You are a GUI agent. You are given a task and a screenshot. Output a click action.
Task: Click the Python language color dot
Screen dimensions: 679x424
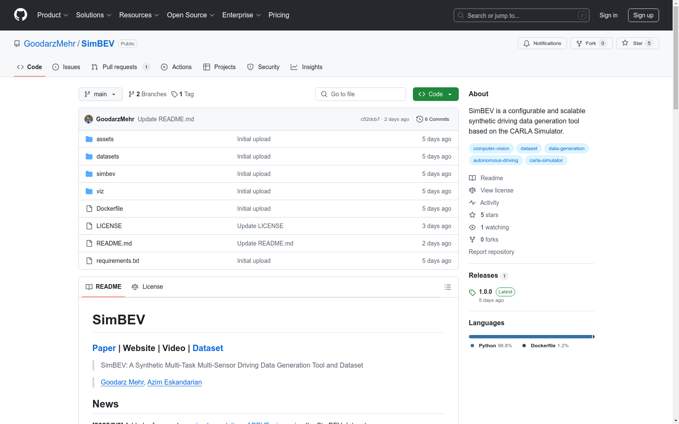point(472,346)
